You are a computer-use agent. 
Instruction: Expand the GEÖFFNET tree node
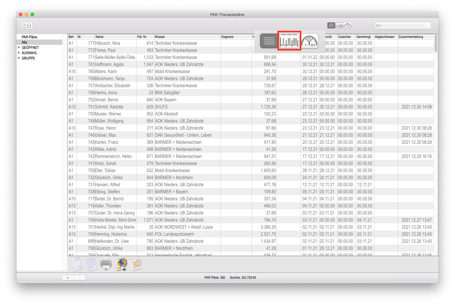pos(19,47)
